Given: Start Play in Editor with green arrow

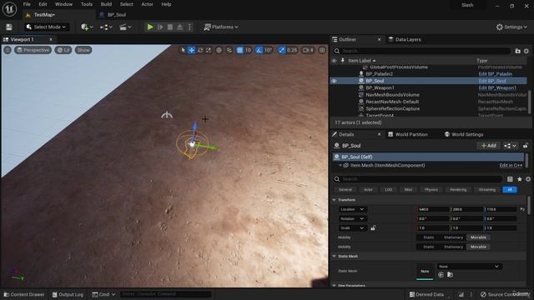Looking at the screenshot, I should coord(150,27).
